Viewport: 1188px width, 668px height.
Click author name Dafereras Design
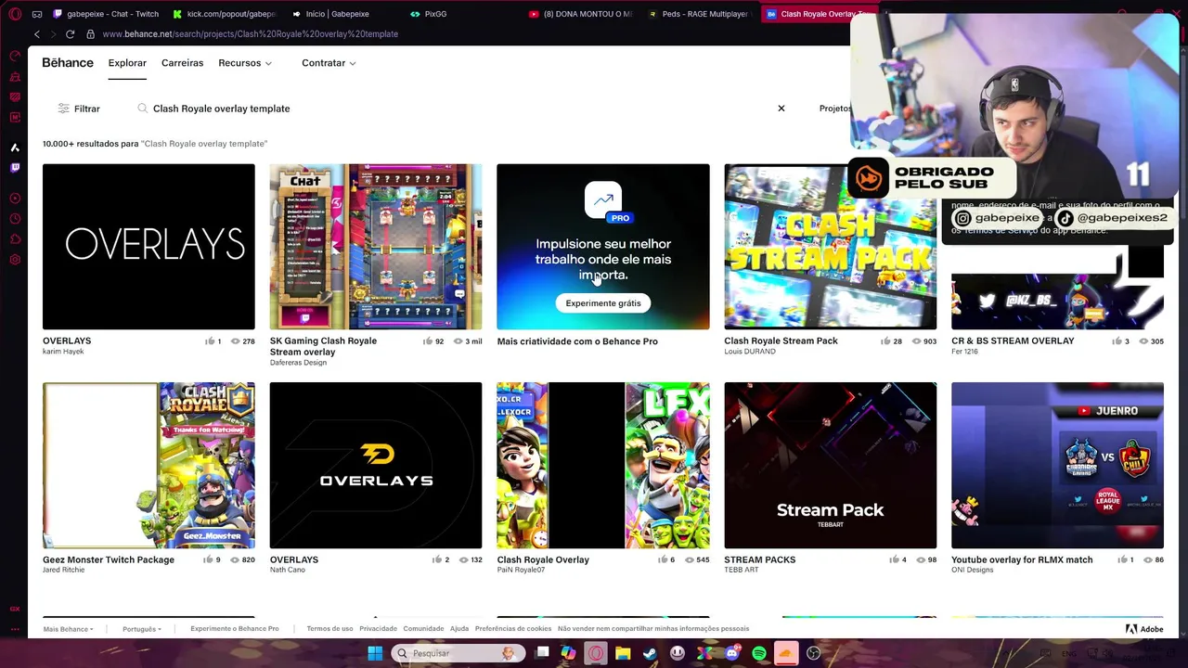pos(298,363)
